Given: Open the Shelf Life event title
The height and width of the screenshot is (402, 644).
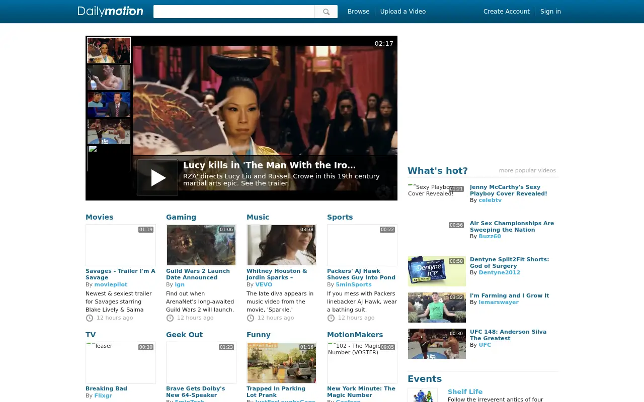Looking at the screenshot, I should click(x=465, y=392).
